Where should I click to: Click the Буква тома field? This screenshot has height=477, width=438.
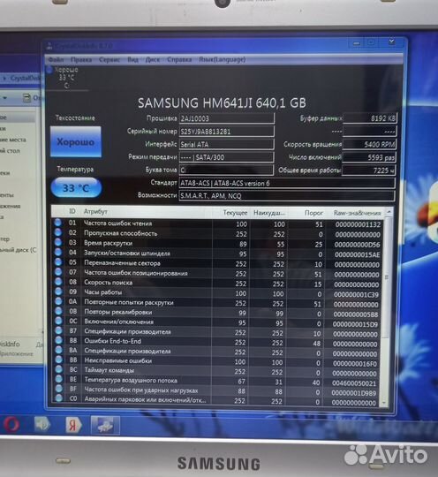pos(227,170)
